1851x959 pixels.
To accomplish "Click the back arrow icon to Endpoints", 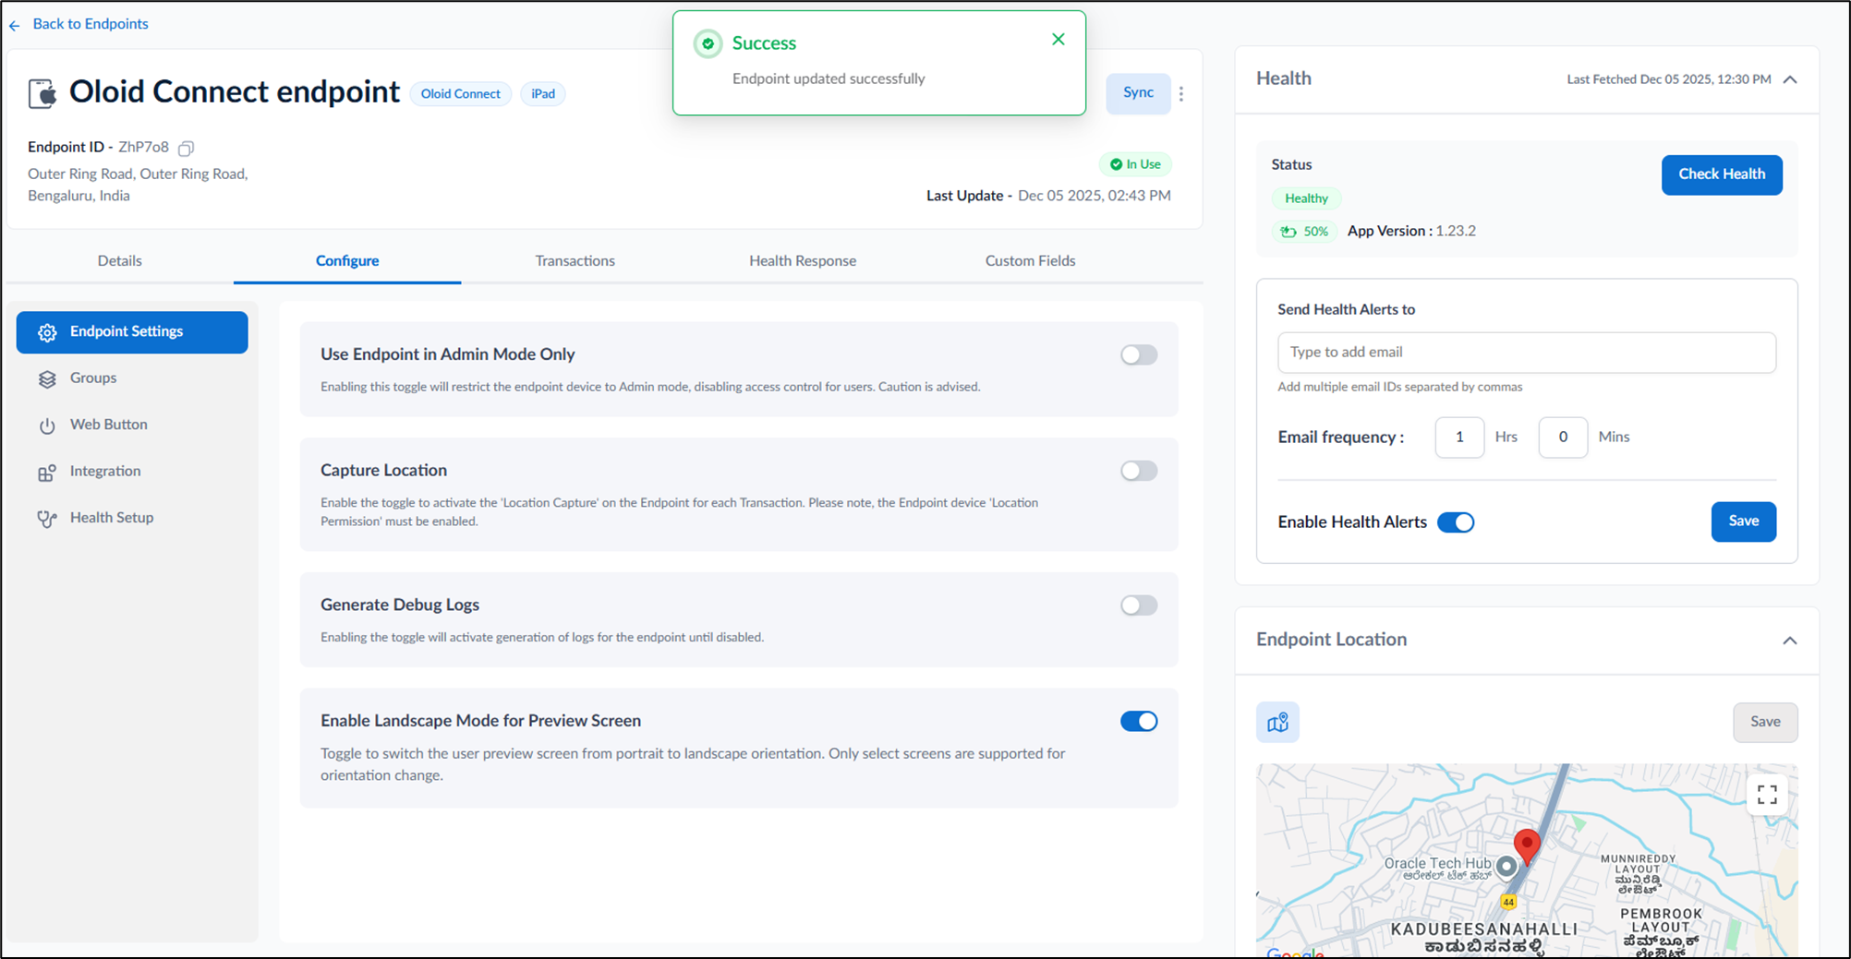I will pos(15,26).
